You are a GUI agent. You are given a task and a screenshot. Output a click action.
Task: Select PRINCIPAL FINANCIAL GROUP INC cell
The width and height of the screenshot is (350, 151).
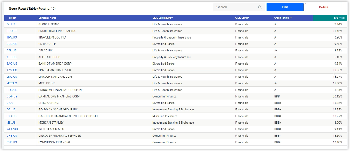[x=61, y=90]
